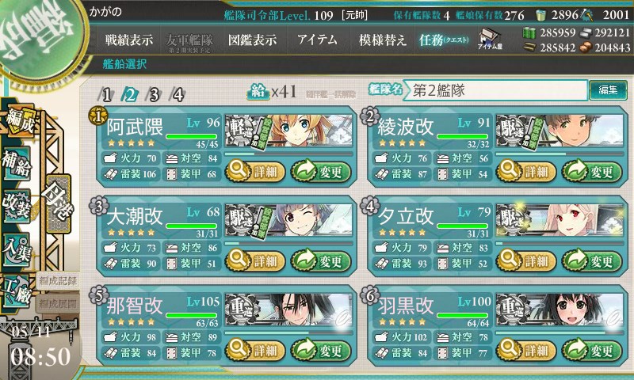Click the 第2艦隊 fleet name field
The height and width of the screenshot is (380, 634).
pos(495,90)
